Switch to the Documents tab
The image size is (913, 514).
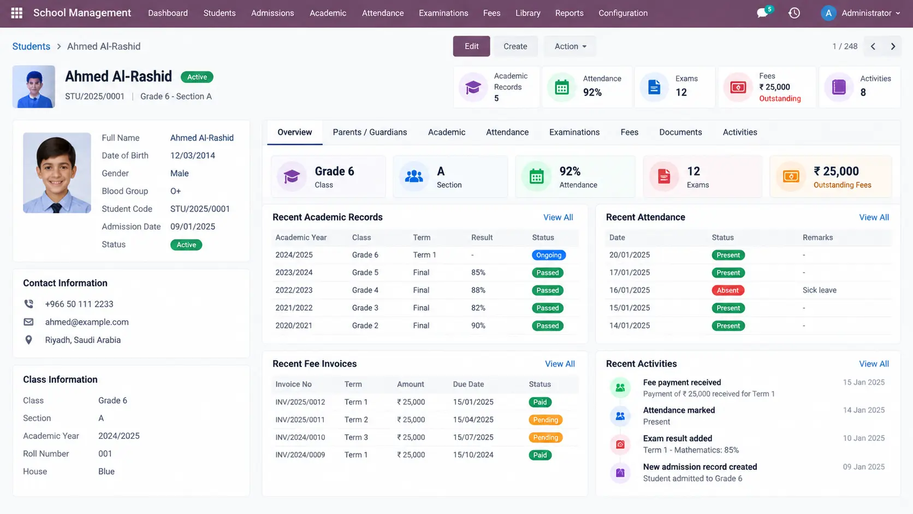(680, 132)
